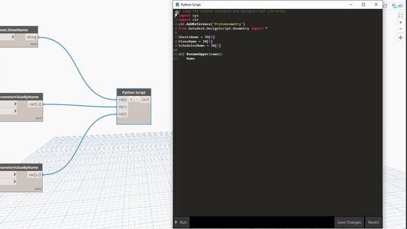Click auto lacing label on node wired to IN[2]
The height and width of the screenshot is (229, 407).
coord(38,189)
